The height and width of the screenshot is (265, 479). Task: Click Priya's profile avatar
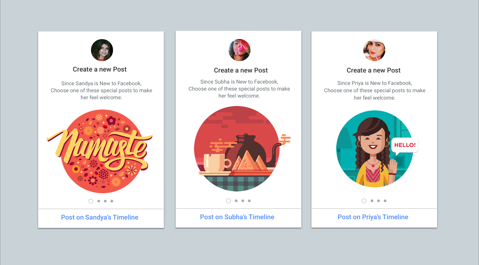coord(374,50)
